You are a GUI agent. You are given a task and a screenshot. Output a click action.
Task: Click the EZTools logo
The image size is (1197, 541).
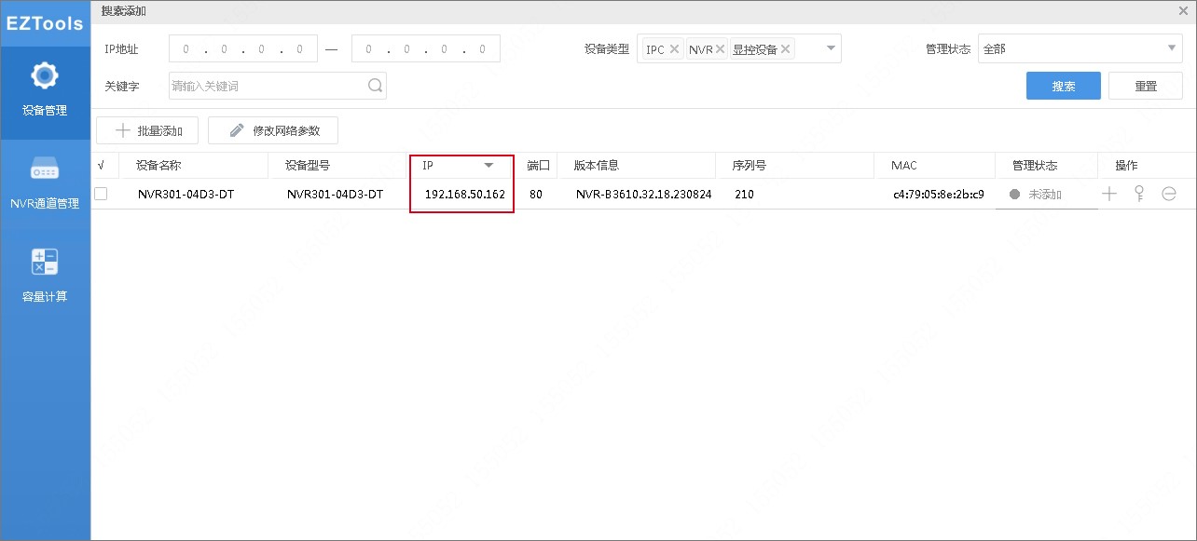pos(45,23)
